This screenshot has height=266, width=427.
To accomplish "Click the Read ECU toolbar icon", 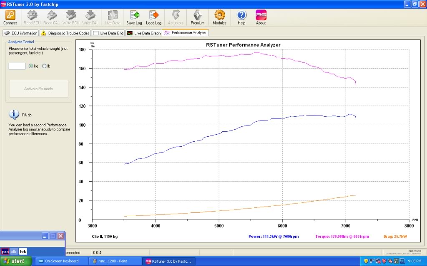I will [x=32, y=15].
